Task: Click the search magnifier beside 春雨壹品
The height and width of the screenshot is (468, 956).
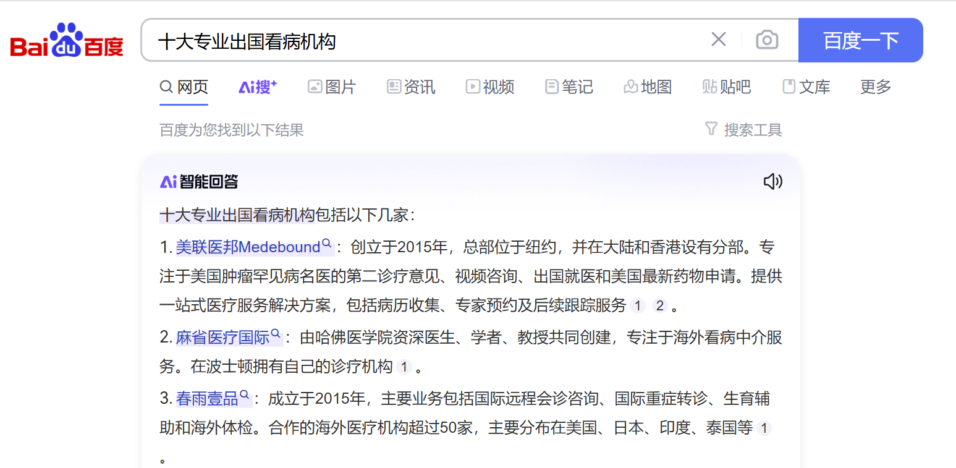Action: (245, 396)
